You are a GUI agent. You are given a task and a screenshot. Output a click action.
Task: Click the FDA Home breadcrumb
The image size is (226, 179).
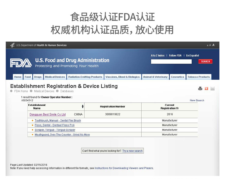[21, 91]
